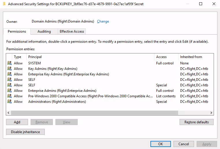Click the horizontal scrollbar left arrow
220x149 pixels.
pyautogui.click(x=8, y=113)
